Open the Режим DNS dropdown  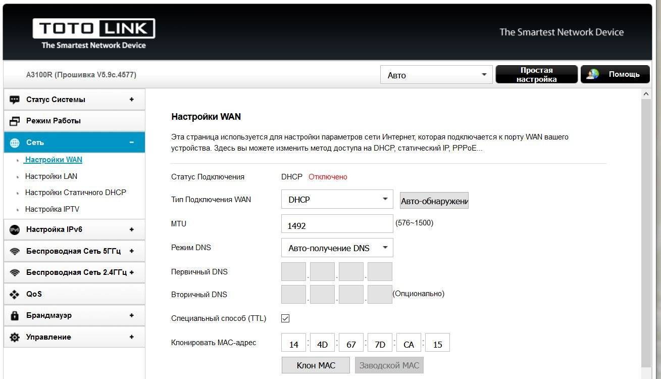click(337, 248)
